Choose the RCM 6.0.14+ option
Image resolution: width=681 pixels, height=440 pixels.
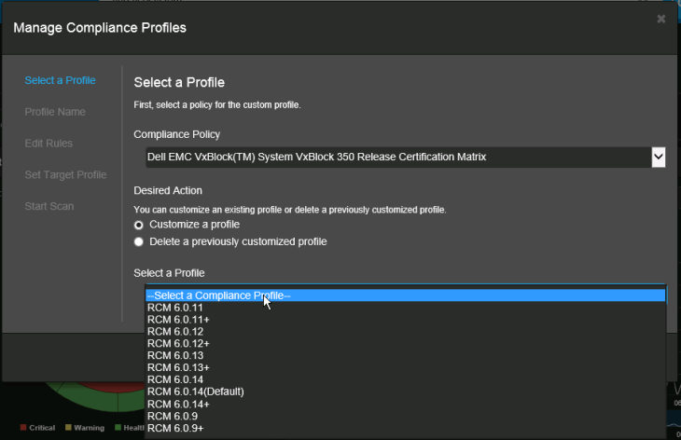pos(177,404)
